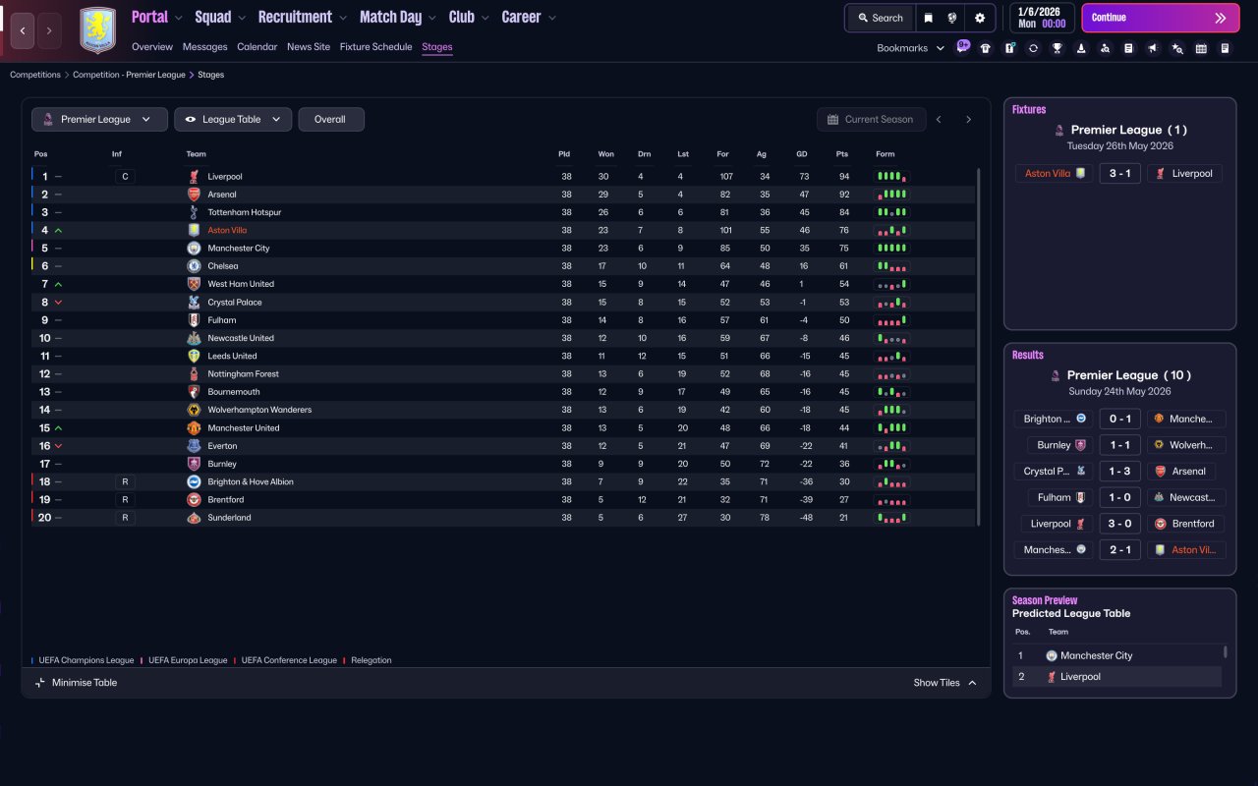
Task: Switch to the Fixture Schedule tab
Action: [x=375, y=47]
